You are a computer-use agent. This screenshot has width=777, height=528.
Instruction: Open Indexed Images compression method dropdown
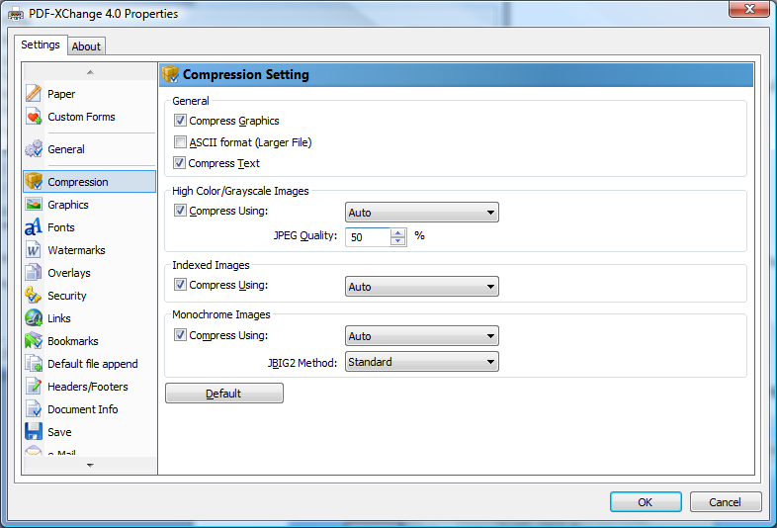click(x=422, y=287)
